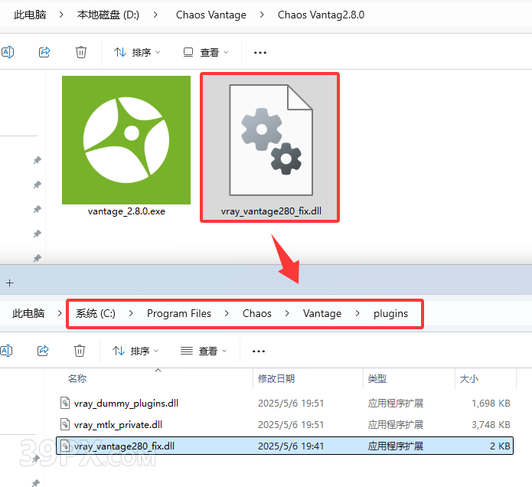Sort by the 大小 column header
The image size is (532, 487).
click(469, 378)
